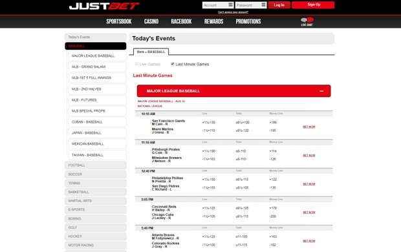
Task: Click the Chicago Cubs team name
Action: coord(162,215)
